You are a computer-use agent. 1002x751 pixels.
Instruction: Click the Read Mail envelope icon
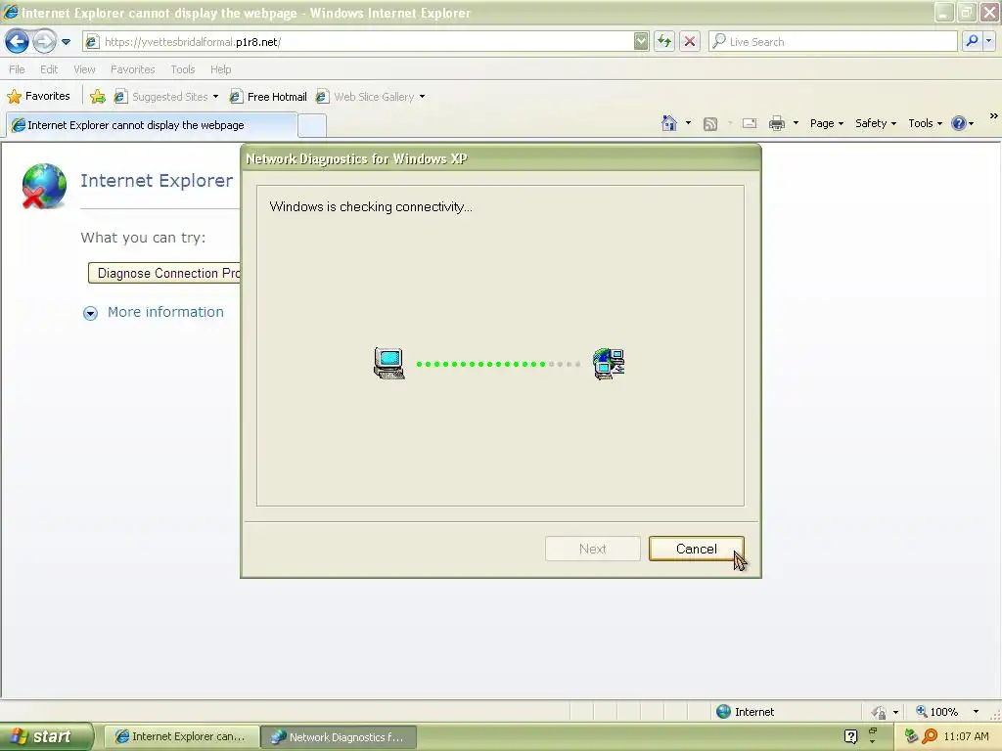coord(750,123)
